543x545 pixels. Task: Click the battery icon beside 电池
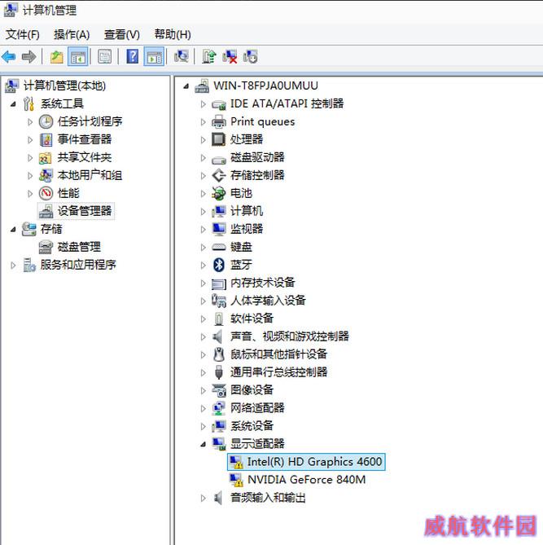[218, 193]
